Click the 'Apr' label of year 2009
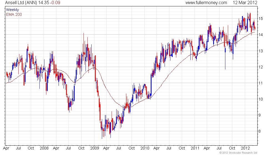 pyautogui.click(x=106, y=148)
